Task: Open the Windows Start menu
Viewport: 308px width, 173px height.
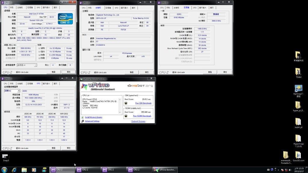Action: pyautogui.click(x=4, y=170)
